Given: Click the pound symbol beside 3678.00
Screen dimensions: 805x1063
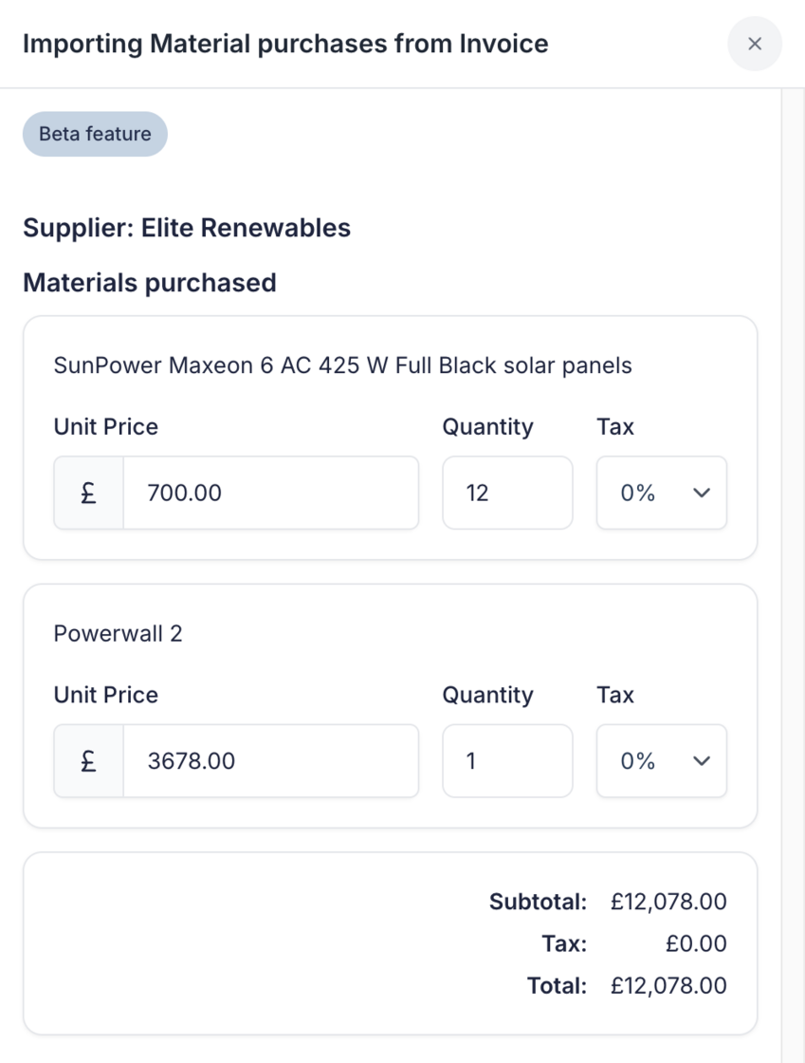Looking at the screenshot, I should tap(88, 761).
